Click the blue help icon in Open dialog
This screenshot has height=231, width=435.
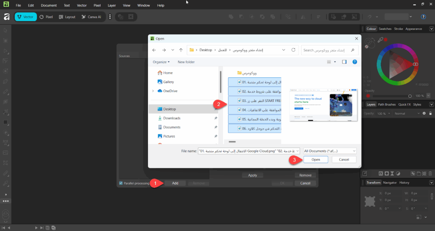pyautogui.click(x=355, y=62)
